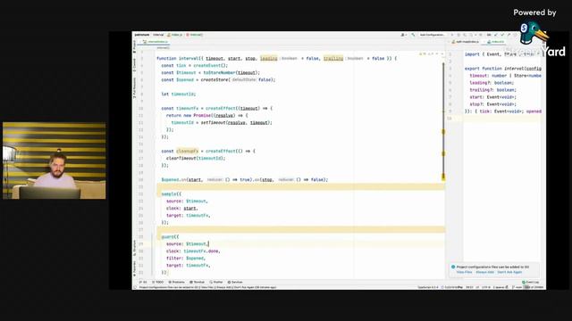Click the status bar notification message text
Screen dimensions: 572x321
(208, 287)
